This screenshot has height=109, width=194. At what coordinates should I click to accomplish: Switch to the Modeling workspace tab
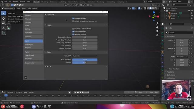pos(45,2)
